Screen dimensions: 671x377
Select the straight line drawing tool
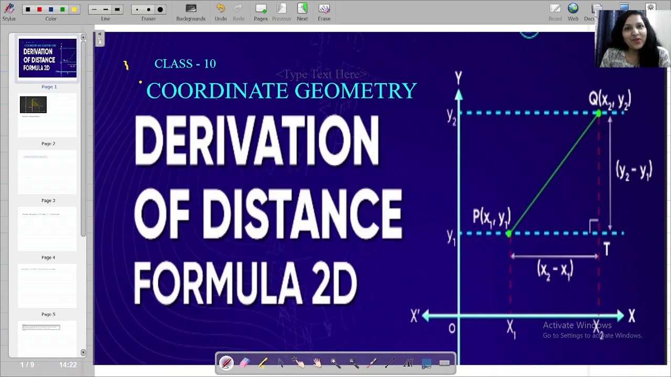pos(389,362)
